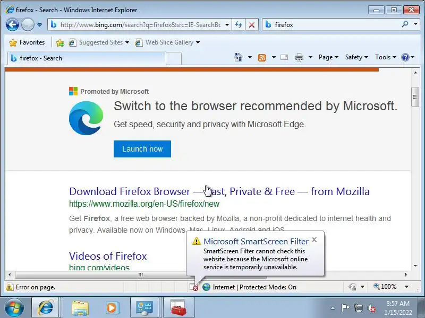
Task: Click the Action Center flag icon
Action: click(345, 308)
